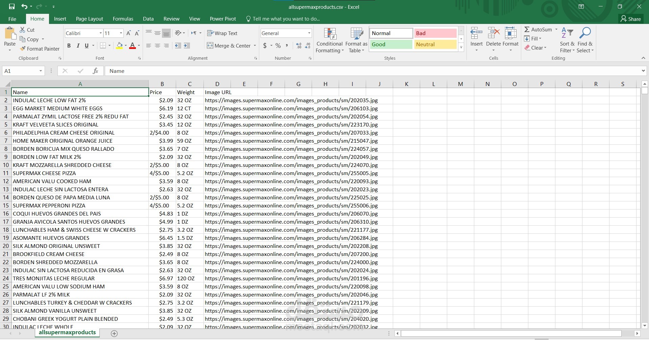Apply Percent Style format

[x=278, y=46]
